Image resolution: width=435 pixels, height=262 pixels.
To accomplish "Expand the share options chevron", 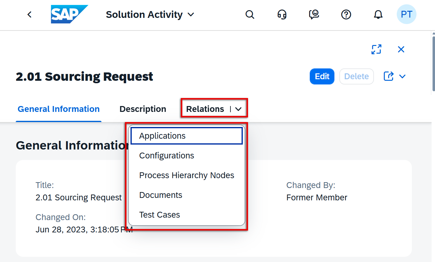I will 402,76.
